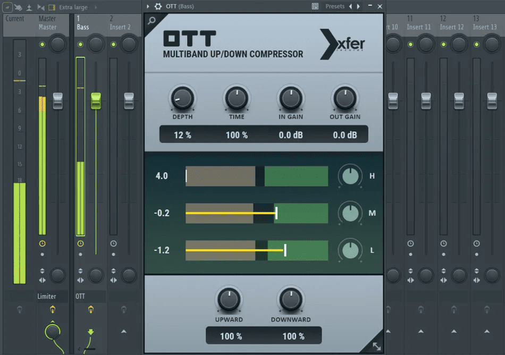Image resolution: width=505 pixels, height=355 pixels.
Task: Mute the Bass mixer track
Action: point(80,44)
